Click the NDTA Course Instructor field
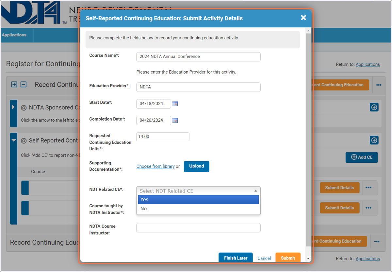Screen dimensions: 392x272 [198, 228]
